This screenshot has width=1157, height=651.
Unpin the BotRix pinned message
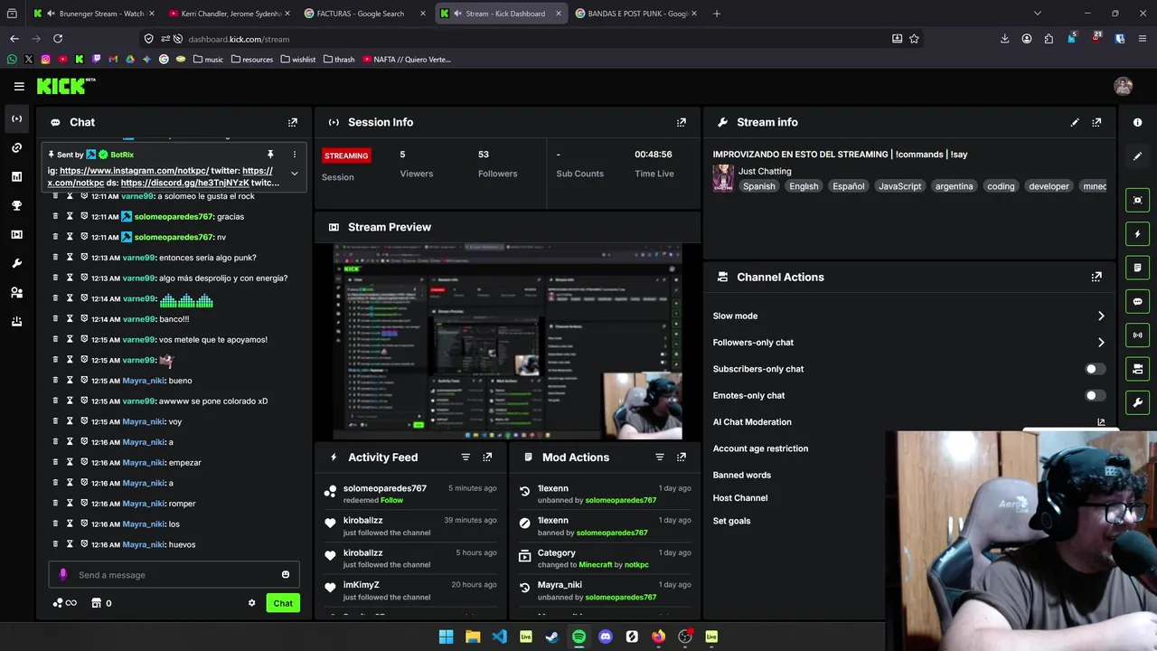pyautogui.click(x=269, y=155)
